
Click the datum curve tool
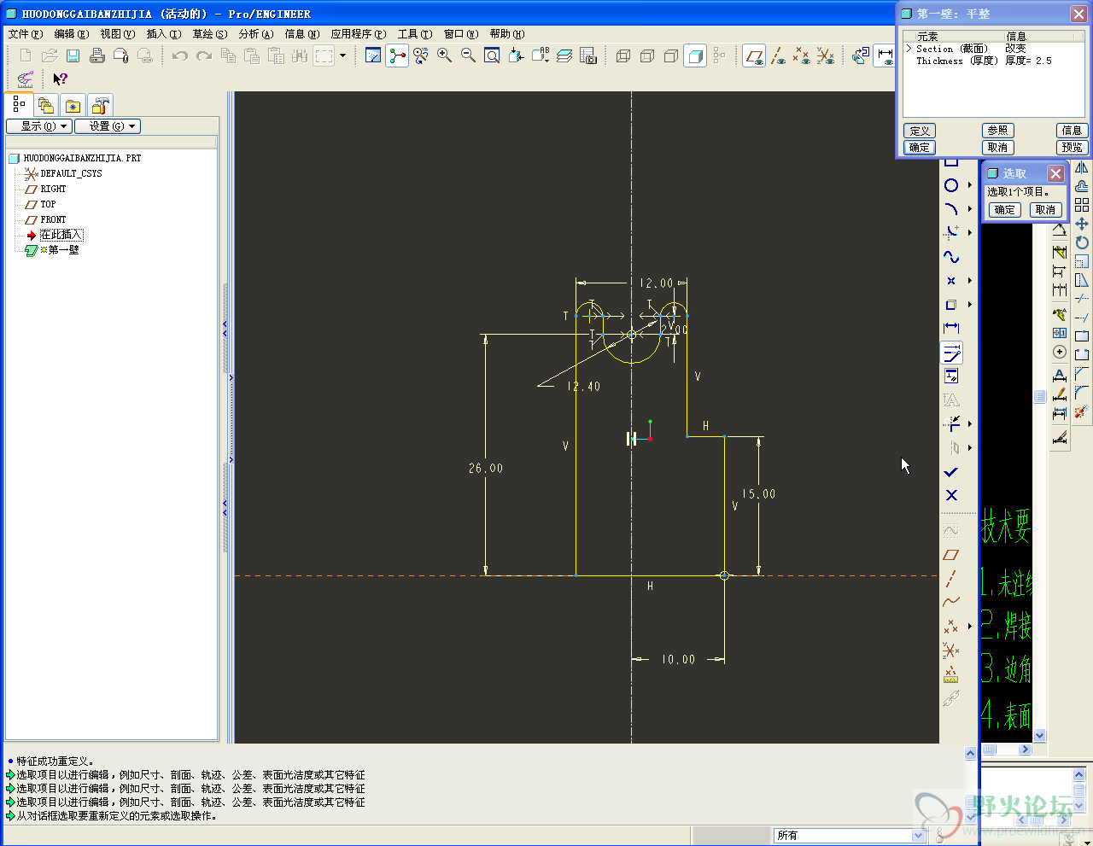point(951,602)
